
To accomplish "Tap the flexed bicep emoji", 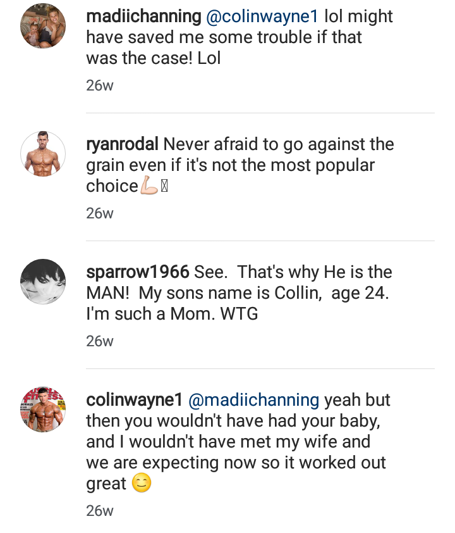I will 149,185.
